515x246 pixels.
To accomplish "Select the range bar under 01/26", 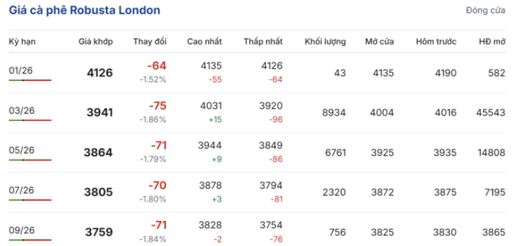I will tap(30, 80).
